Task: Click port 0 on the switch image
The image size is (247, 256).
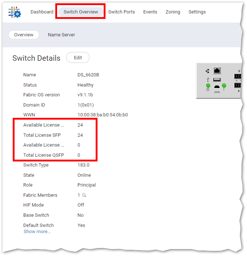Action: (x=237, y=76)
